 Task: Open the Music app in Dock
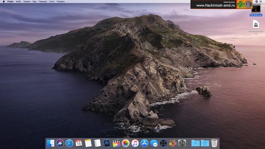[x=135, y=143]
